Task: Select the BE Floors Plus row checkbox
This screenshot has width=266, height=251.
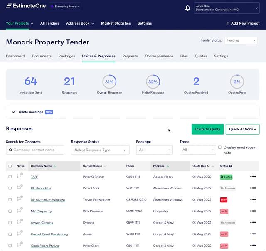Action: tap(10, 188)
